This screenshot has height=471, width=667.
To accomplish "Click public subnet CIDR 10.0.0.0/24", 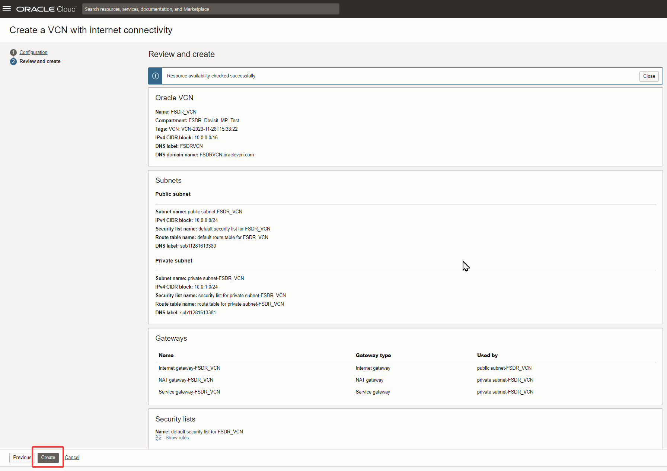I will [206, 220].
